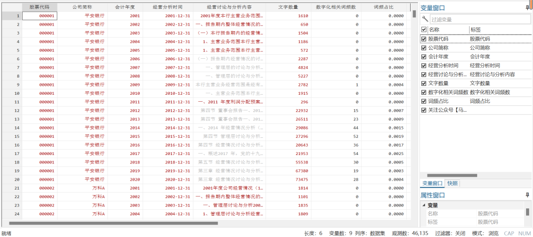The image size is (533, 237).
Task: Select the 公司简称 column header
Action: click(82, 7)
